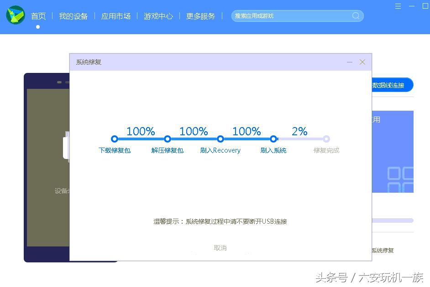Open the 我的设备 section
Viewport: 430px width, 287px height.
(x=73, y=15)
